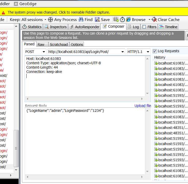The width and height of the screenshot is (188, 184).
Task: Click the Any Process button label
Action: coord(65,19)
